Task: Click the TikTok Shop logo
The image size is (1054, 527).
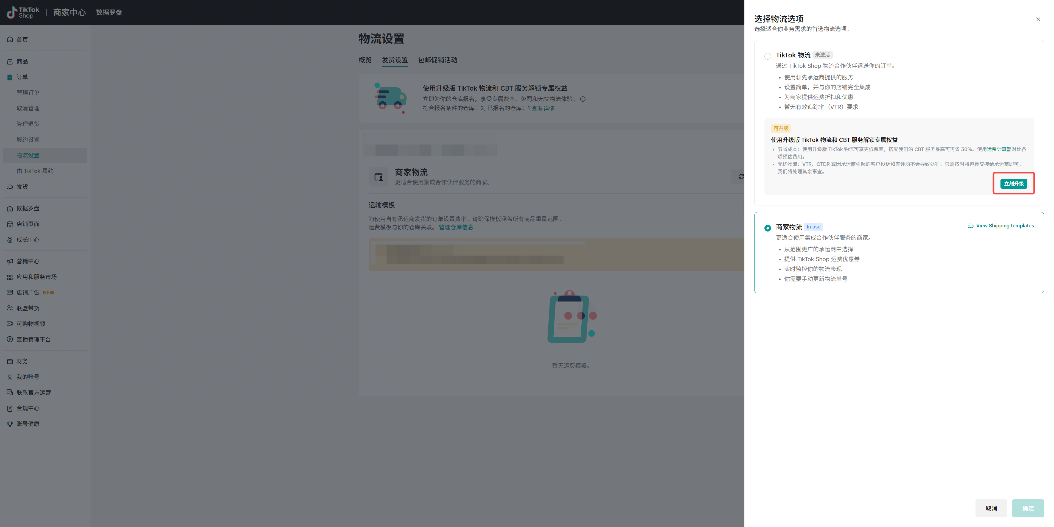Action: (x=23, y=12)
